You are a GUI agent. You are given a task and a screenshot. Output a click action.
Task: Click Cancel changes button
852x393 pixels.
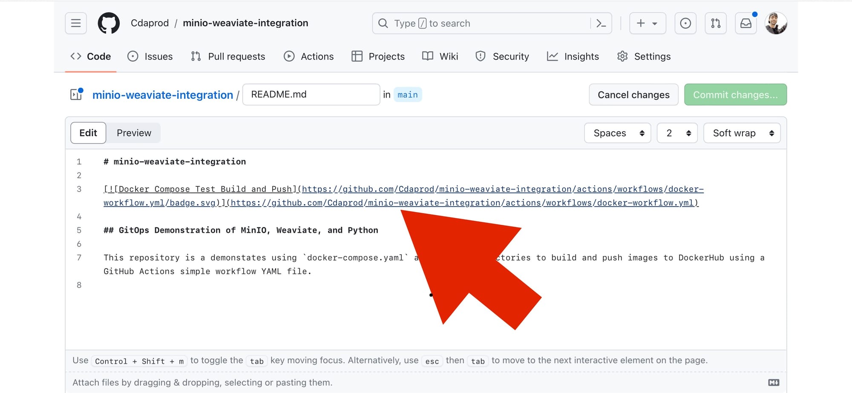point(633,95)
